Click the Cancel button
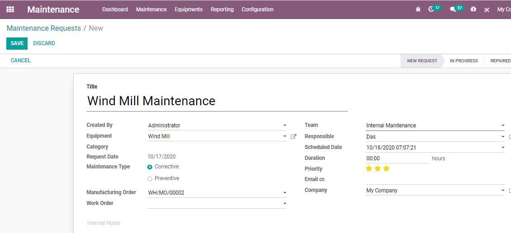 20,61
